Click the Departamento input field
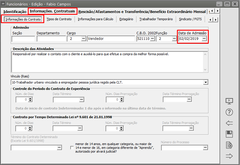Viewport: 240px width, 165px height. [x=51, y=39]
